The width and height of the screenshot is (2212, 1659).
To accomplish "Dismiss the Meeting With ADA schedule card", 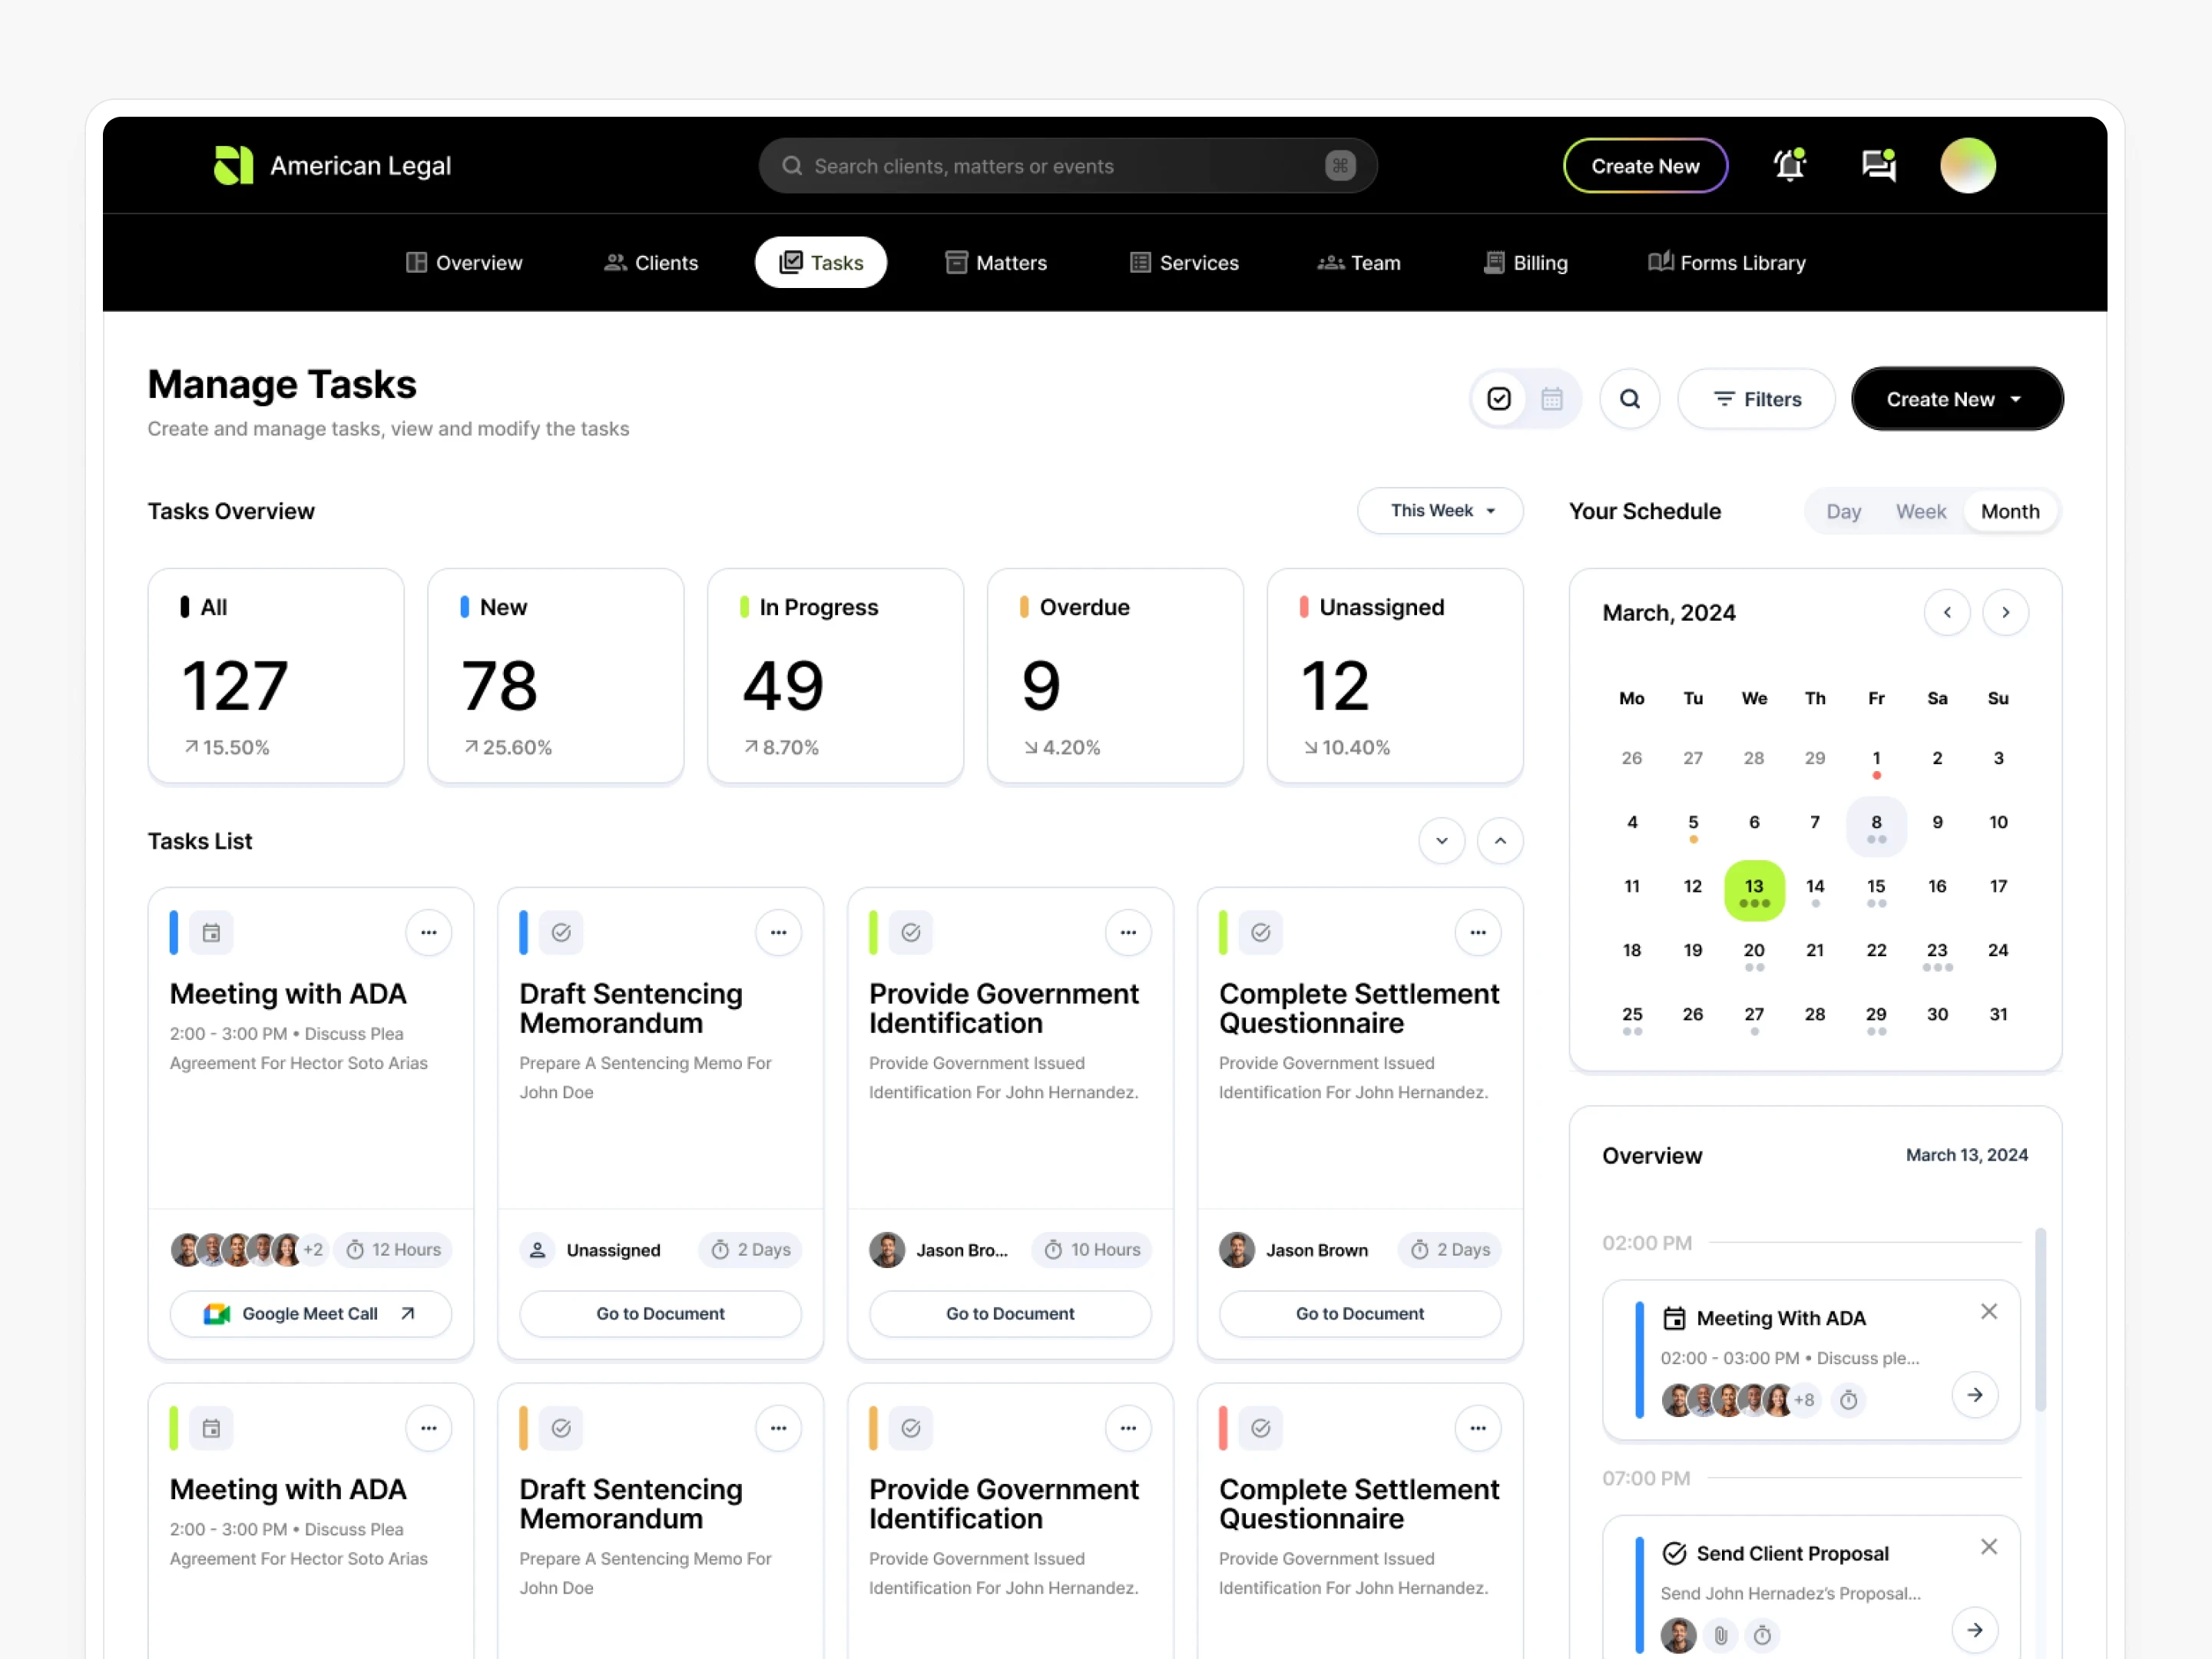I will click(x=1988, y=1311).
